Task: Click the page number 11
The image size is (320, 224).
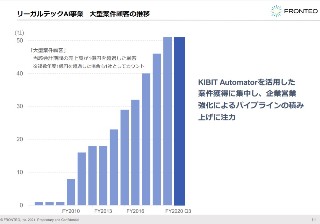Action: pyautogui.click(x=314, y=220)
